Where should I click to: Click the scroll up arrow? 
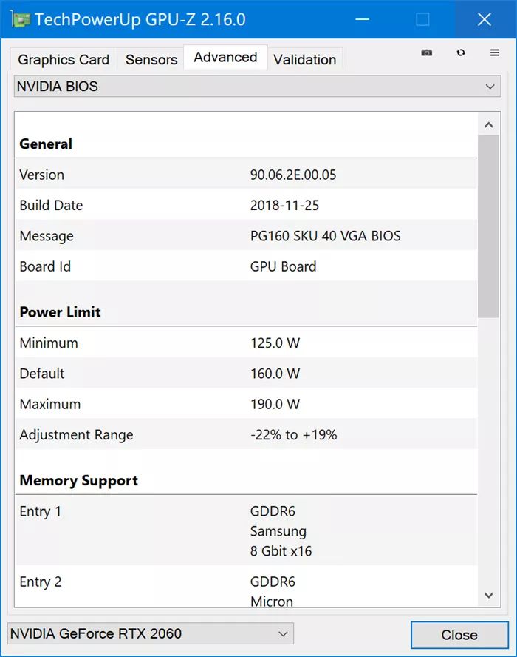click(488, 124)
